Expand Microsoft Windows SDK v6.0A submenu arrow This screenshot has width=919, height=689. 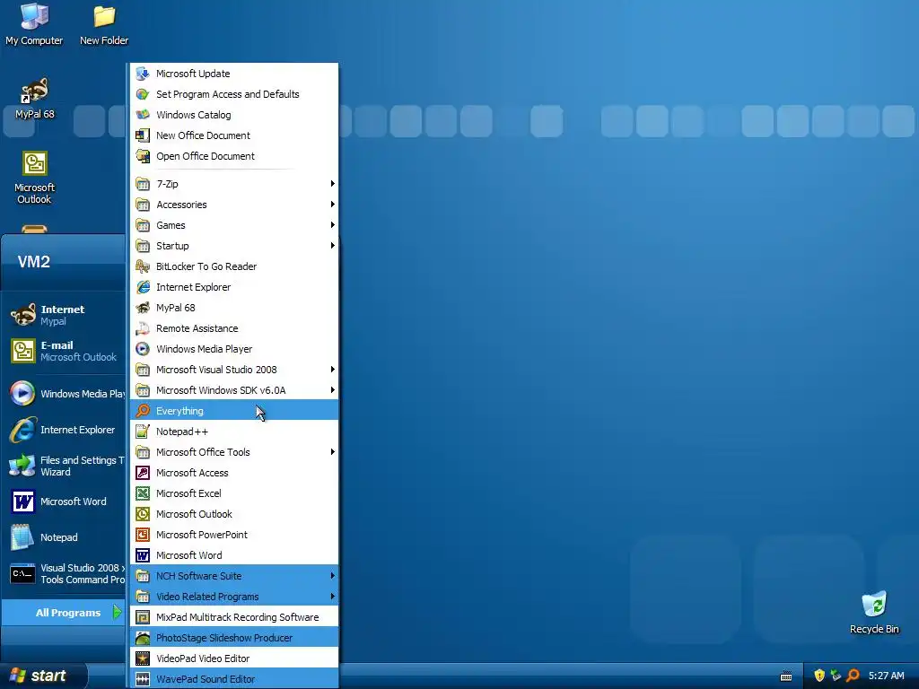pos(332,390)
